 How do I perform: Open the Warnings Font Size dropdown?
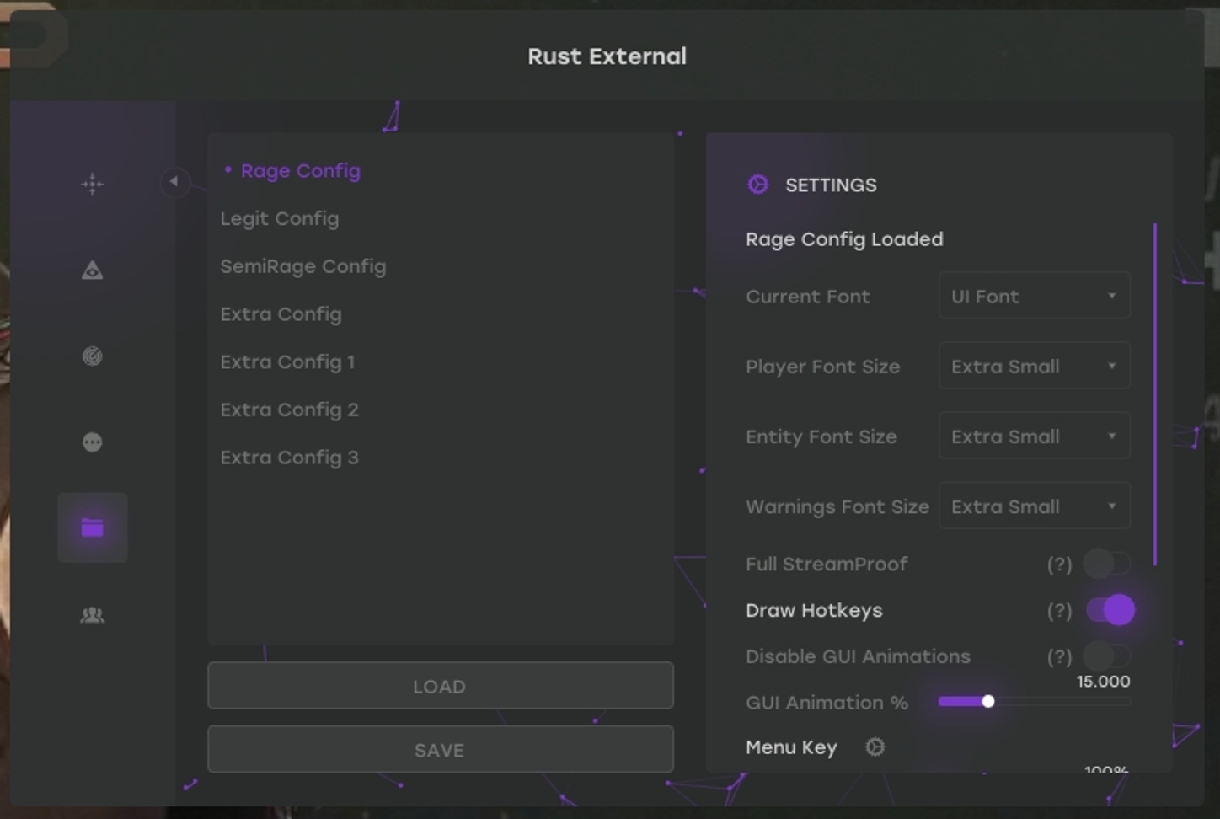click(1033, 506)
